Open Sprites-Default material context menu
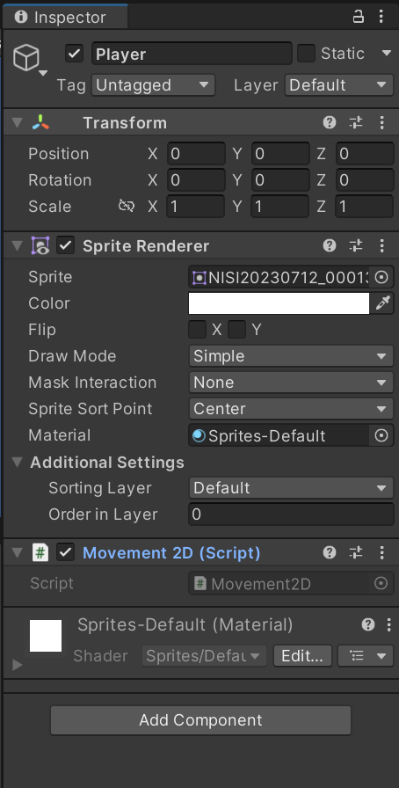 [x=389, y=624]
